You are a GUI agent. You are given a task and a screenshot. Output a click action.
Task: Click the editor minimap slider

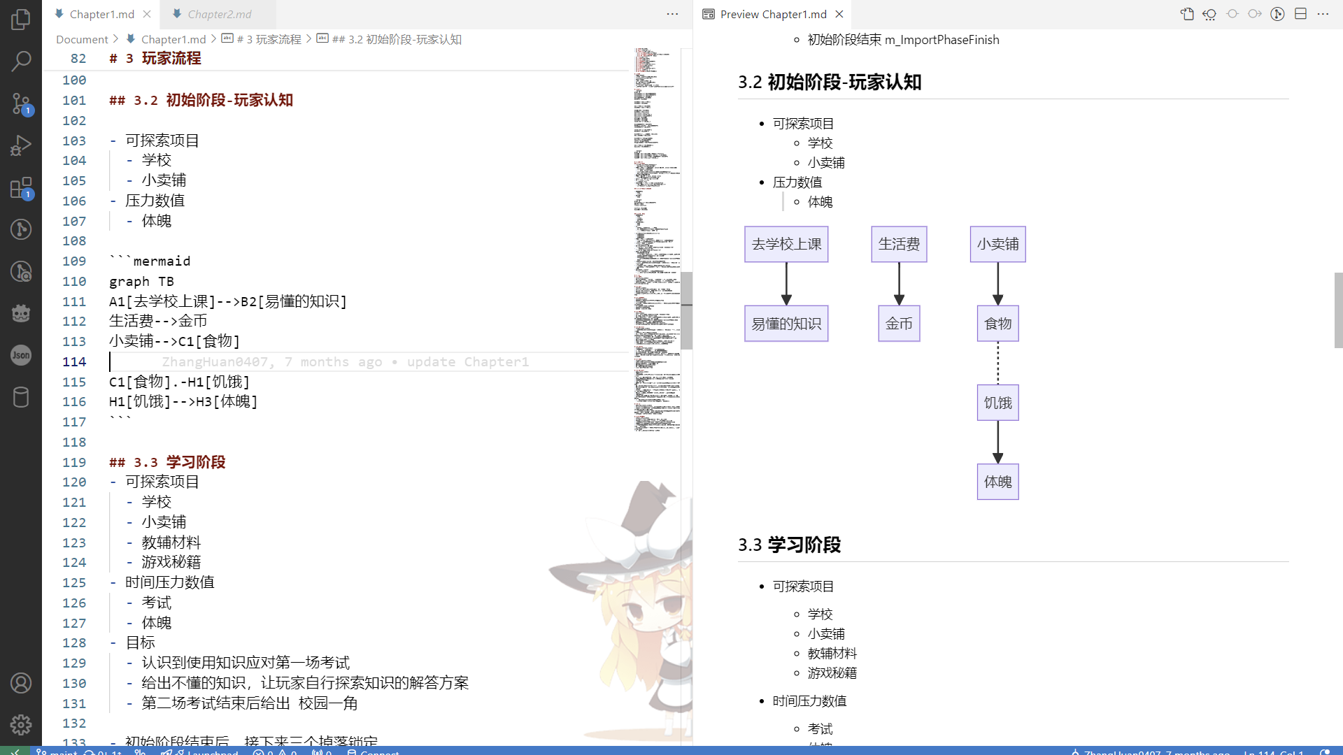(x=687, y=310)
